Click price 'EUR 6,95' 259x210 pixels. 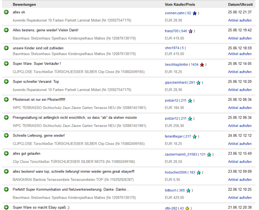pos(173,180)
